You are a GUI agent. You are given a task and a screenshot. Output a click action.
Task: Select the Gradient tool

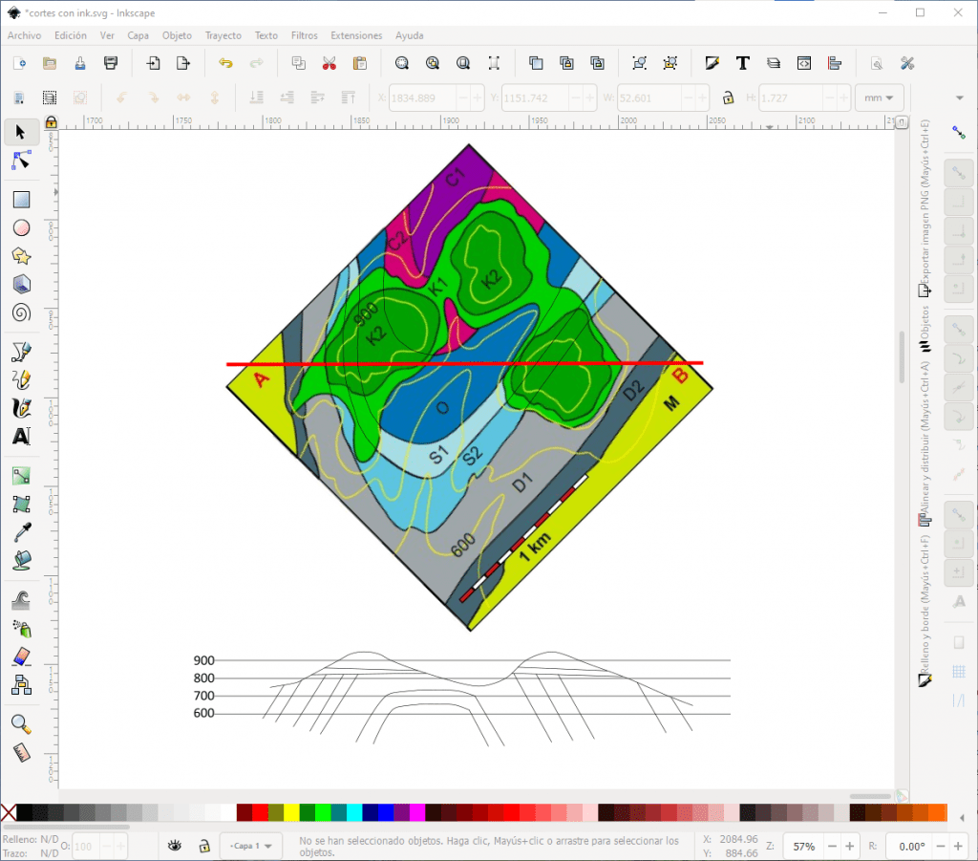(x=21, y=476)
